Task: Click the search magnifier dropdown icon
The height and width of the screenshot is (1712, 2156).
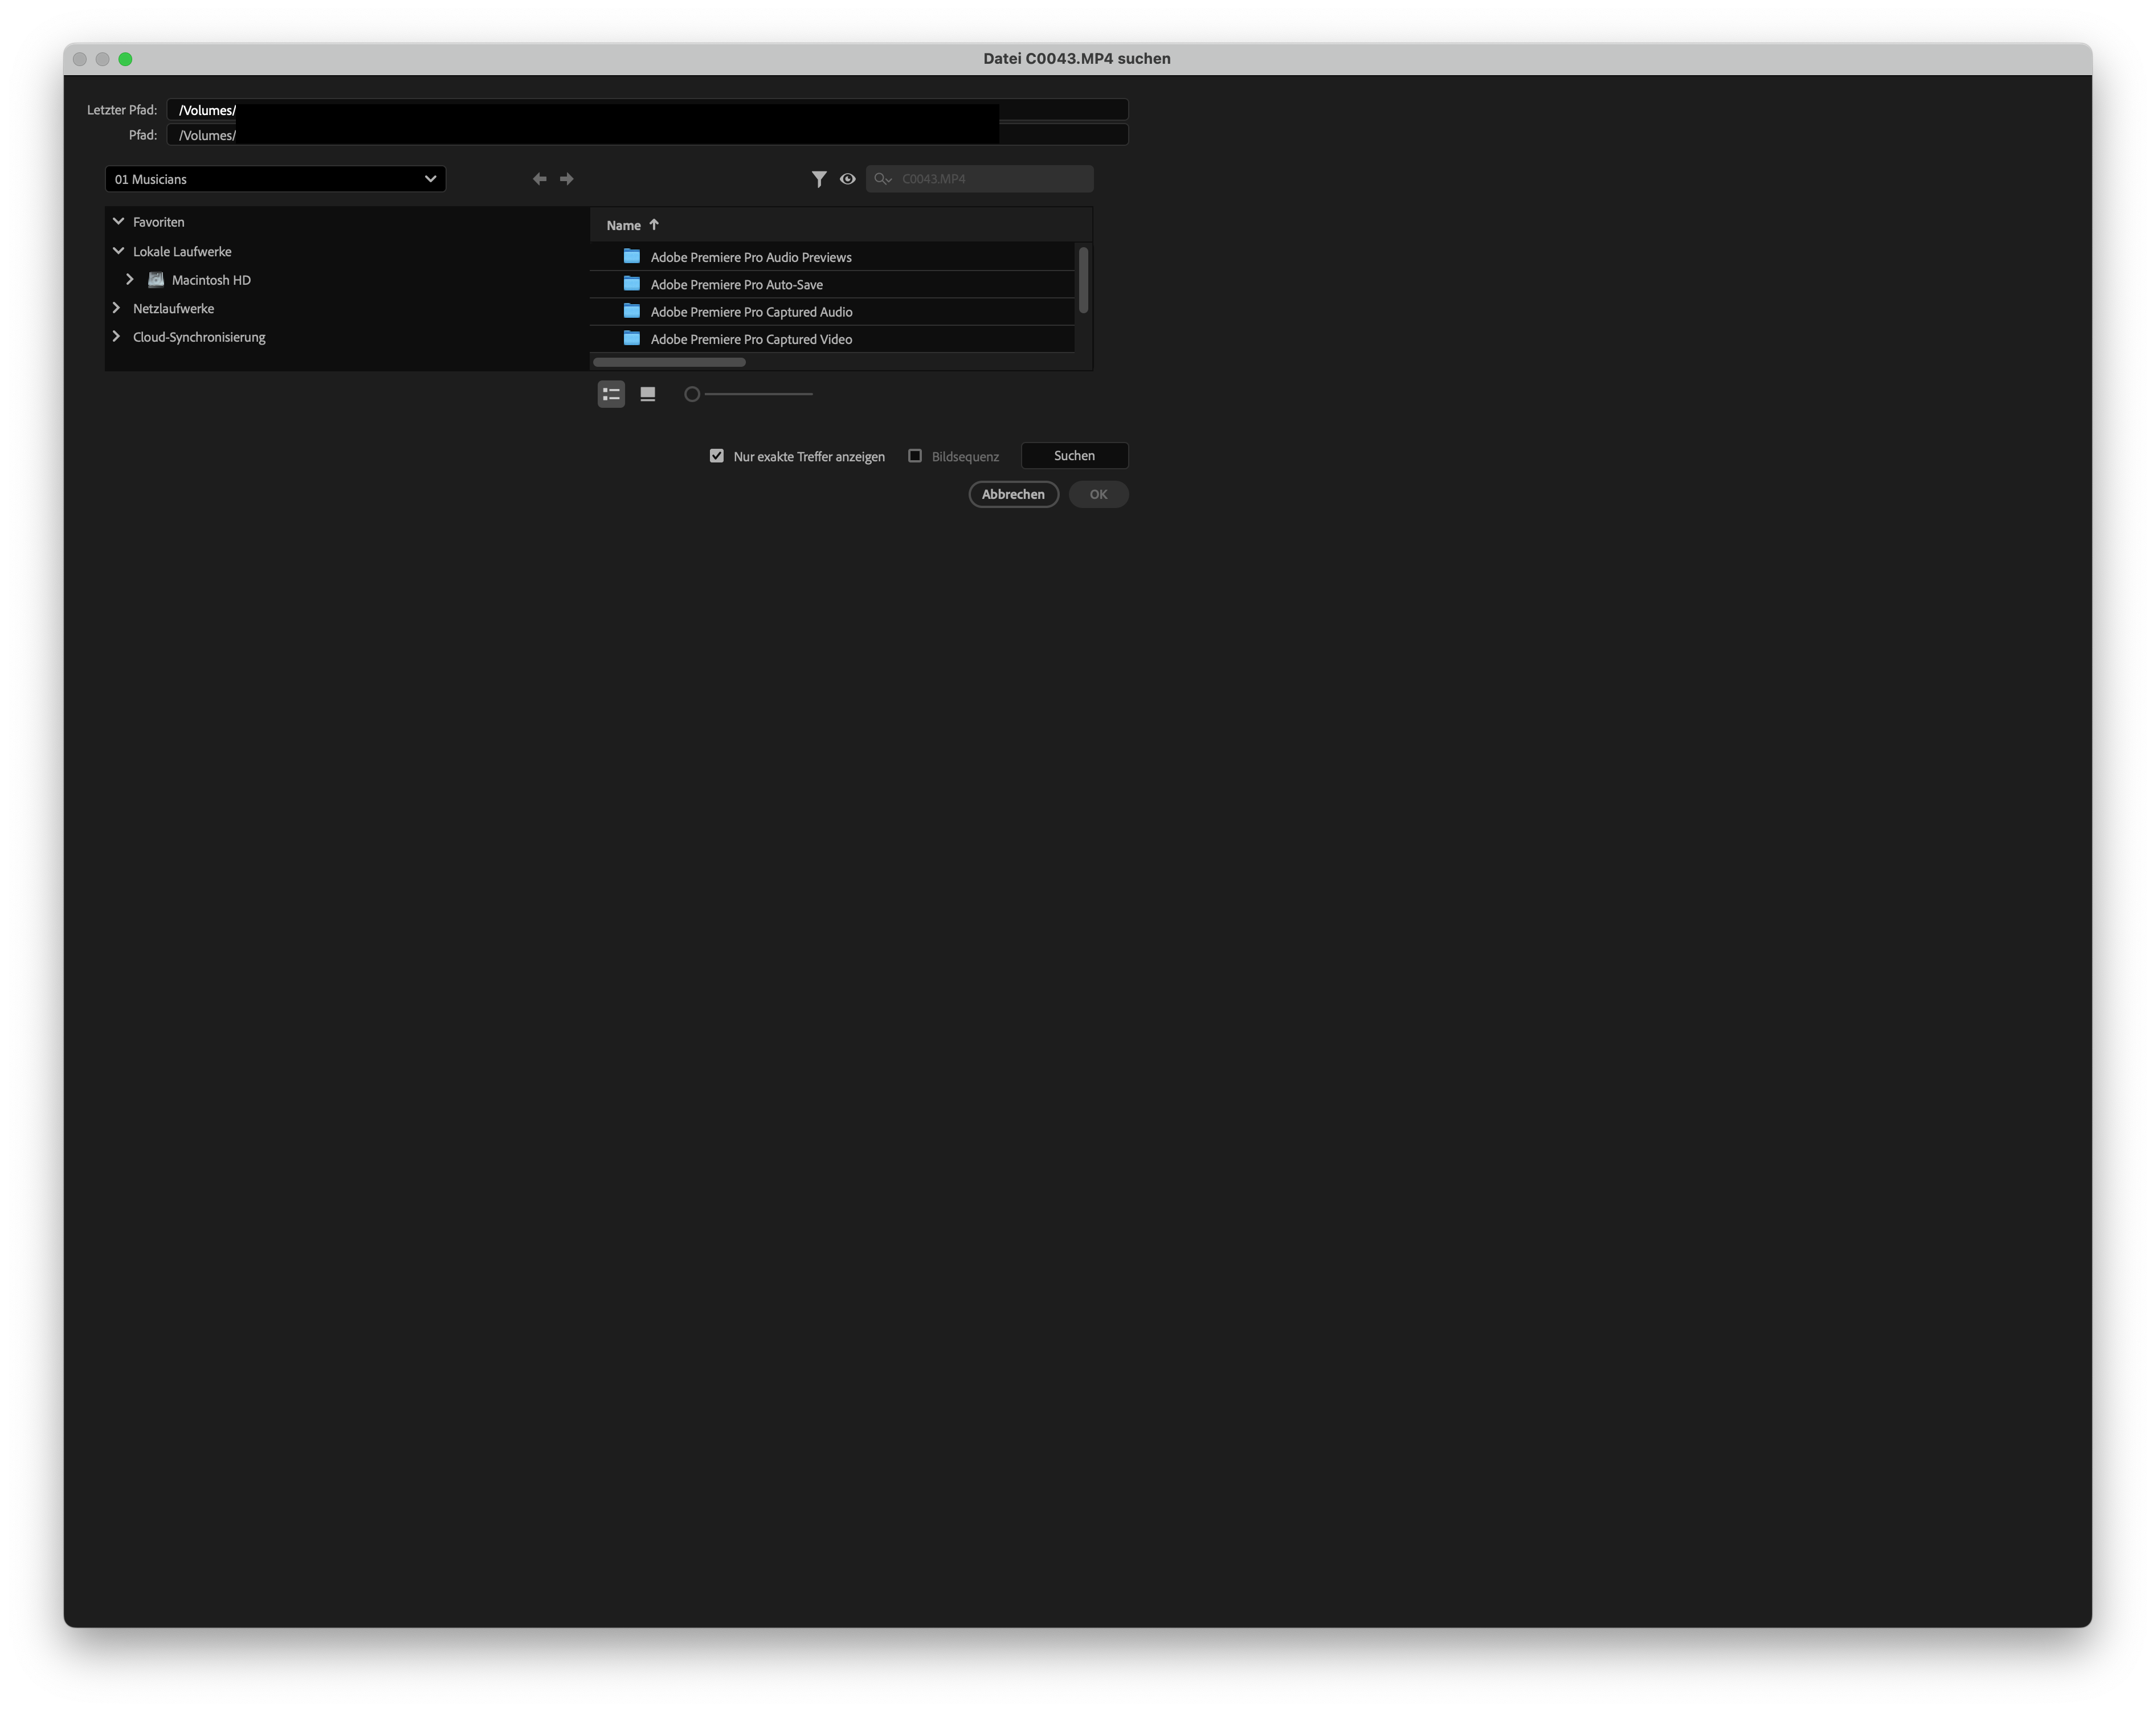Action: (x=882, y=179)
